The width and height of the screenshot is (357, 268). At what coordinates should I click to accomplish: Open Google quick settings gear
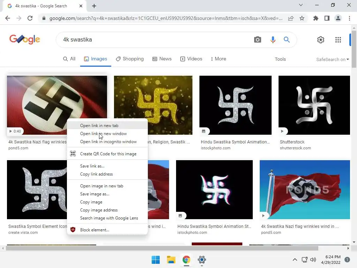321,40
